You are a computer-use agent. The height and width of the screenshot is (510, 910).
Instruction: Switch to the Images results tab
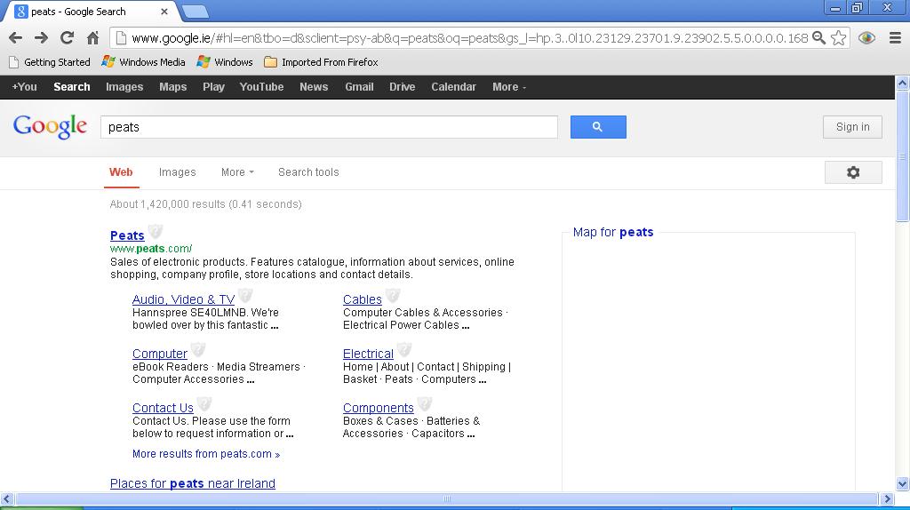pyautogui.click(x=178, y=172)
